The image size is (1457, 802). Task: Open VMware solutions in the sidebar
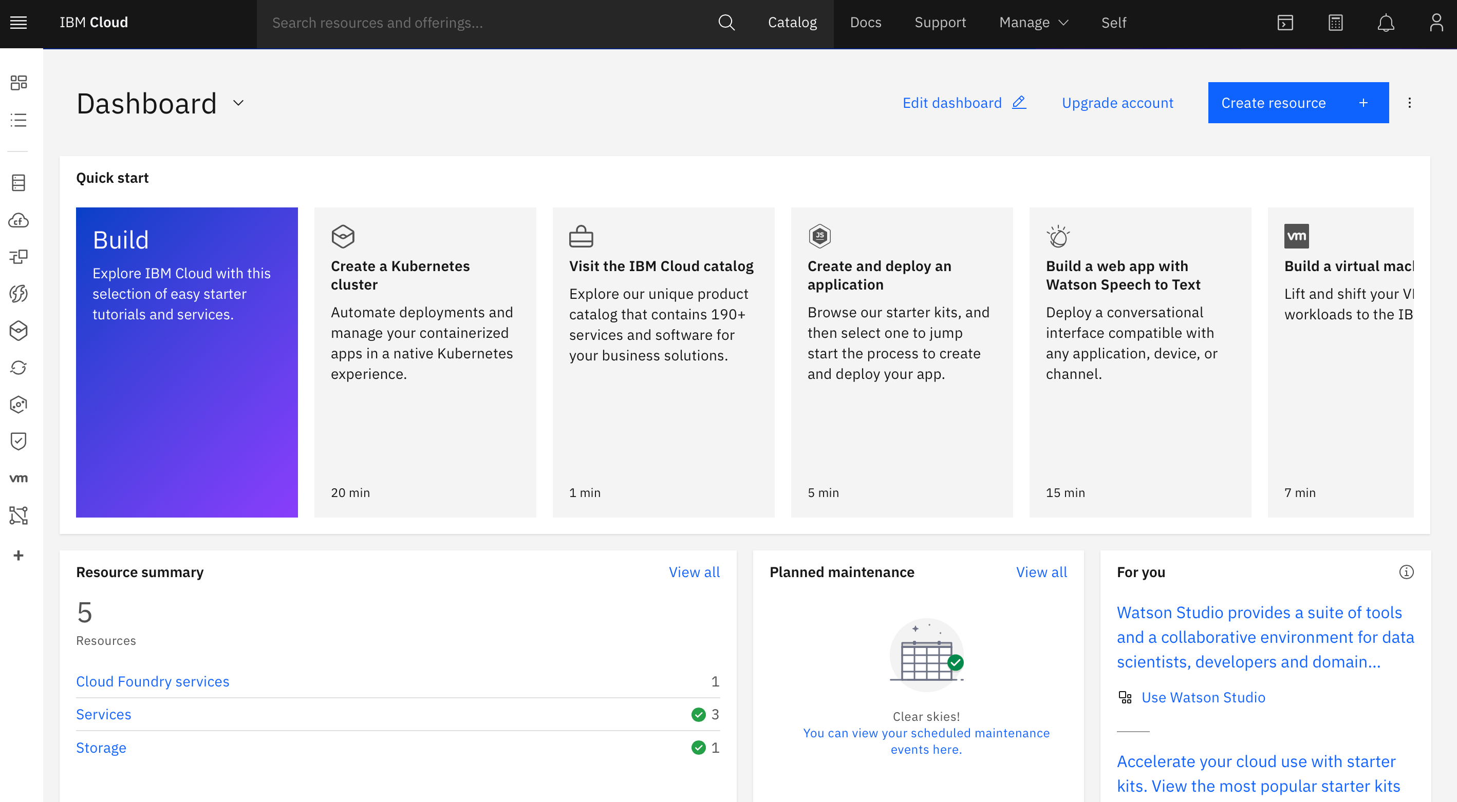click(18, 478)
